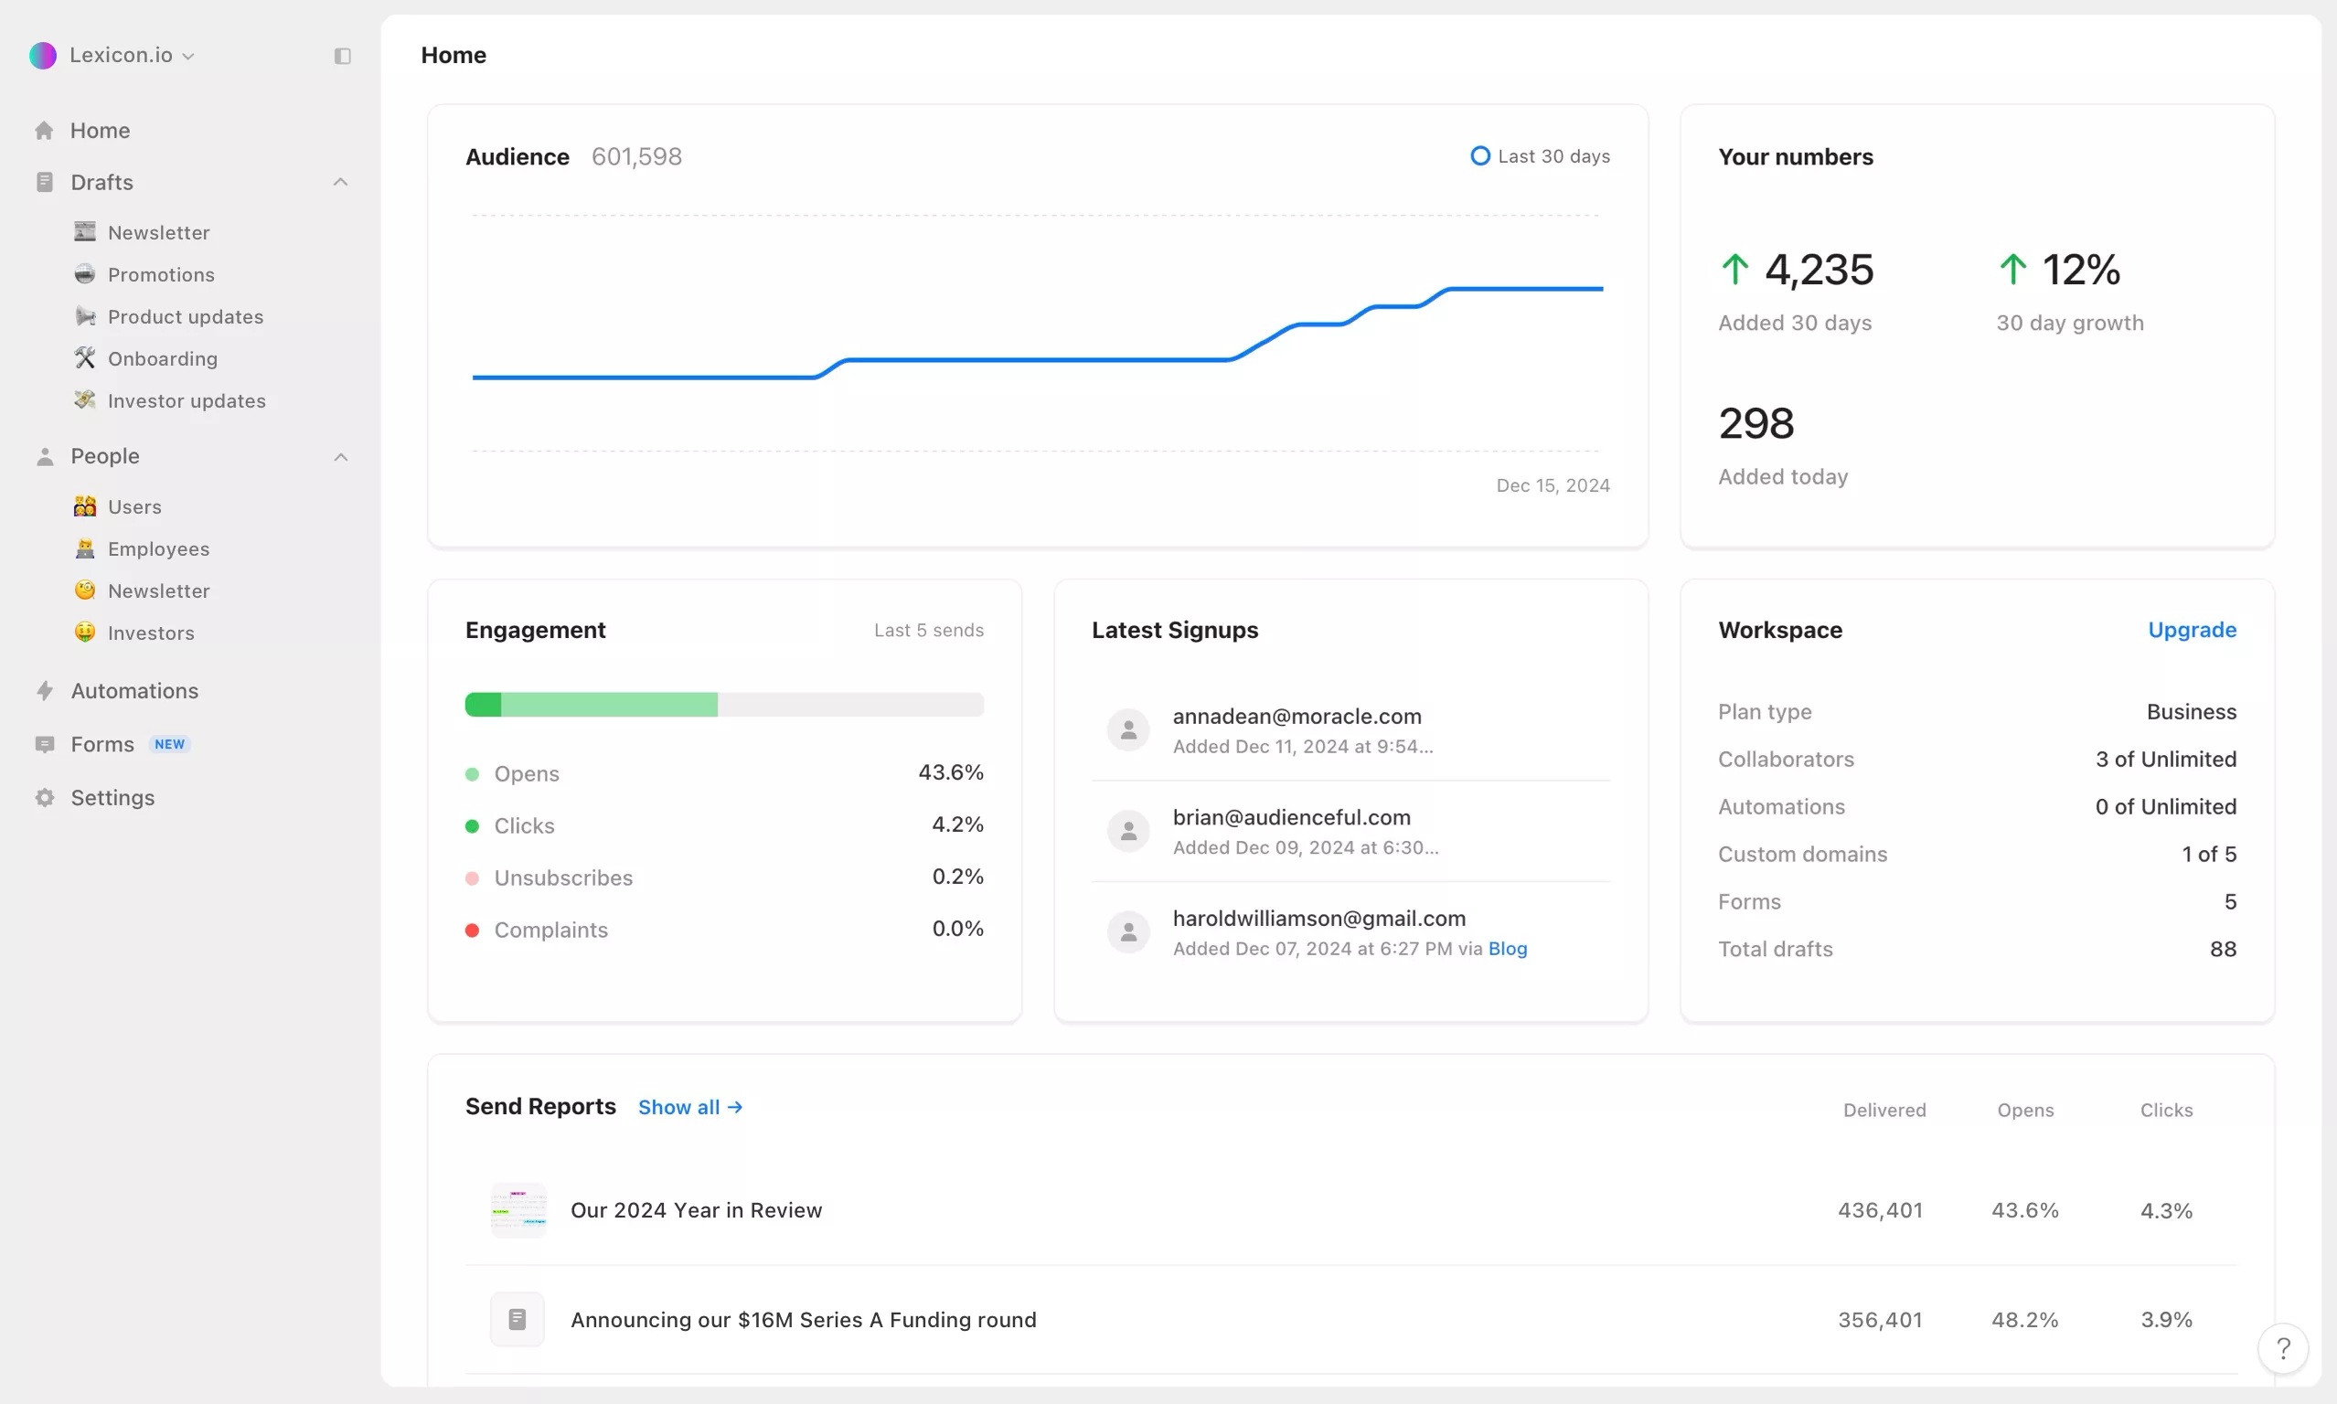Click the Engagement green progress bar

(592, 705)
